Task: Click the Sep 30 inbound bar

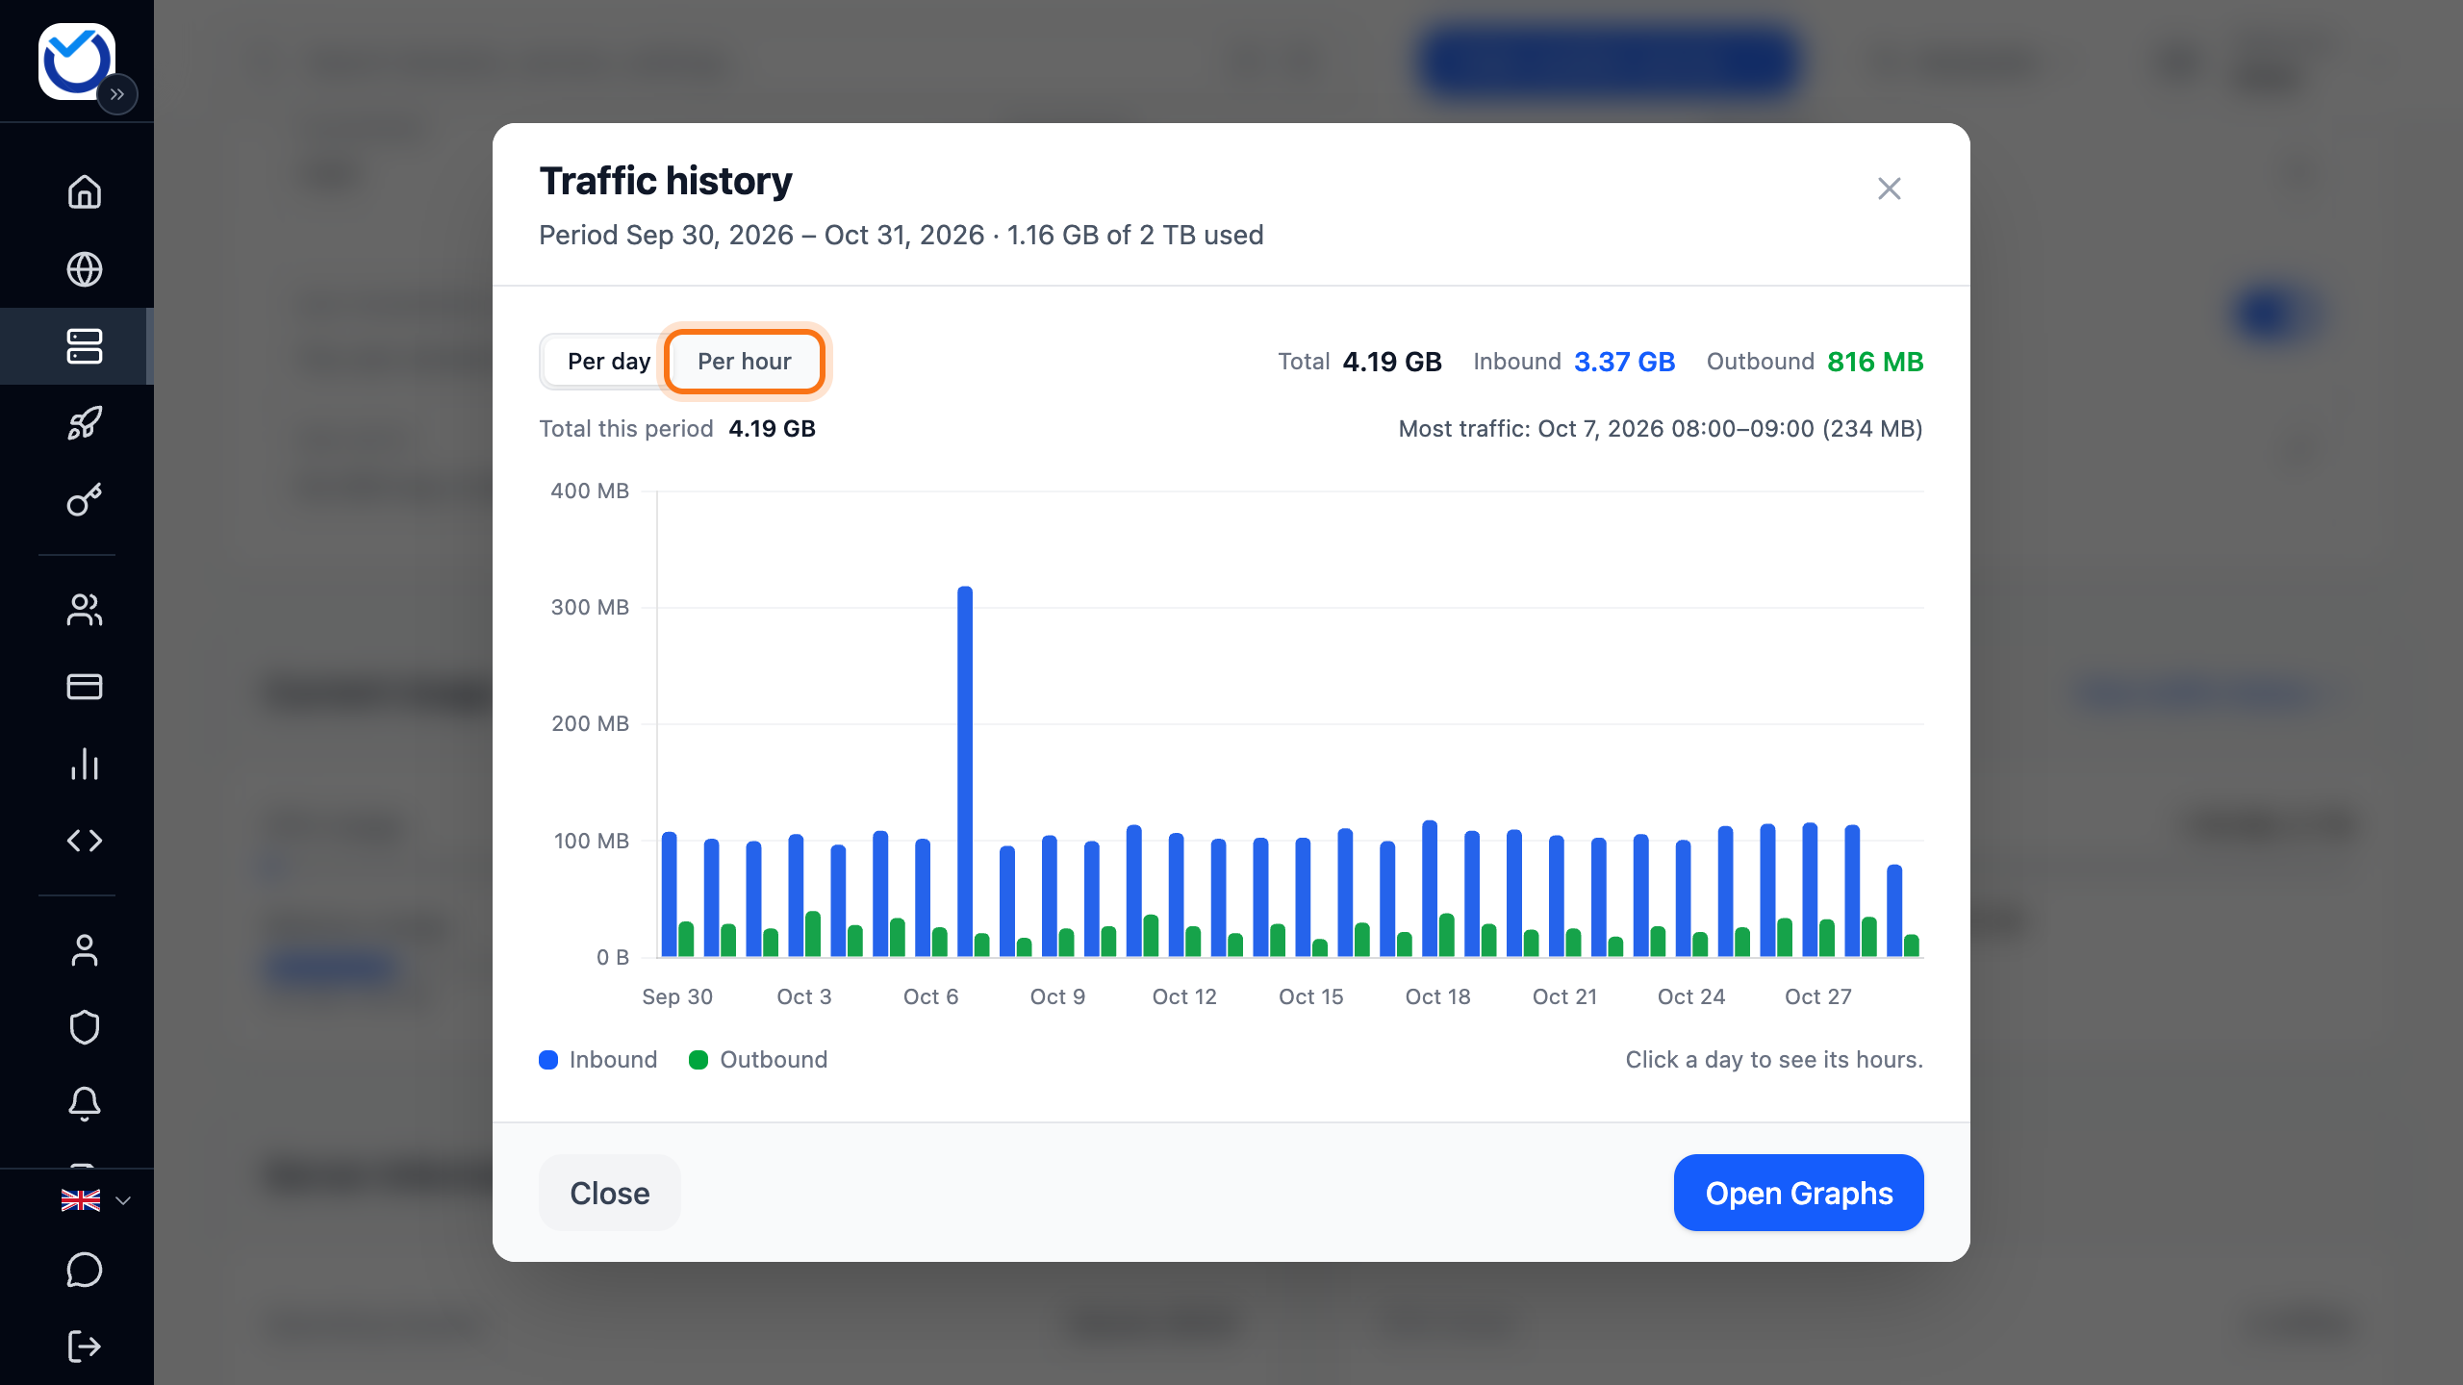Action: pos(670,894)
